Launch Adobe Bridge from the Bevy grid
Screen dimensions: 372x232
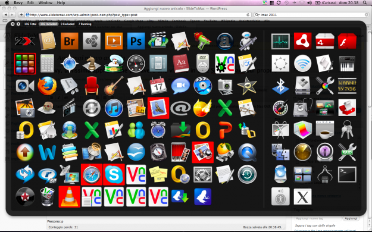point(69,41)
